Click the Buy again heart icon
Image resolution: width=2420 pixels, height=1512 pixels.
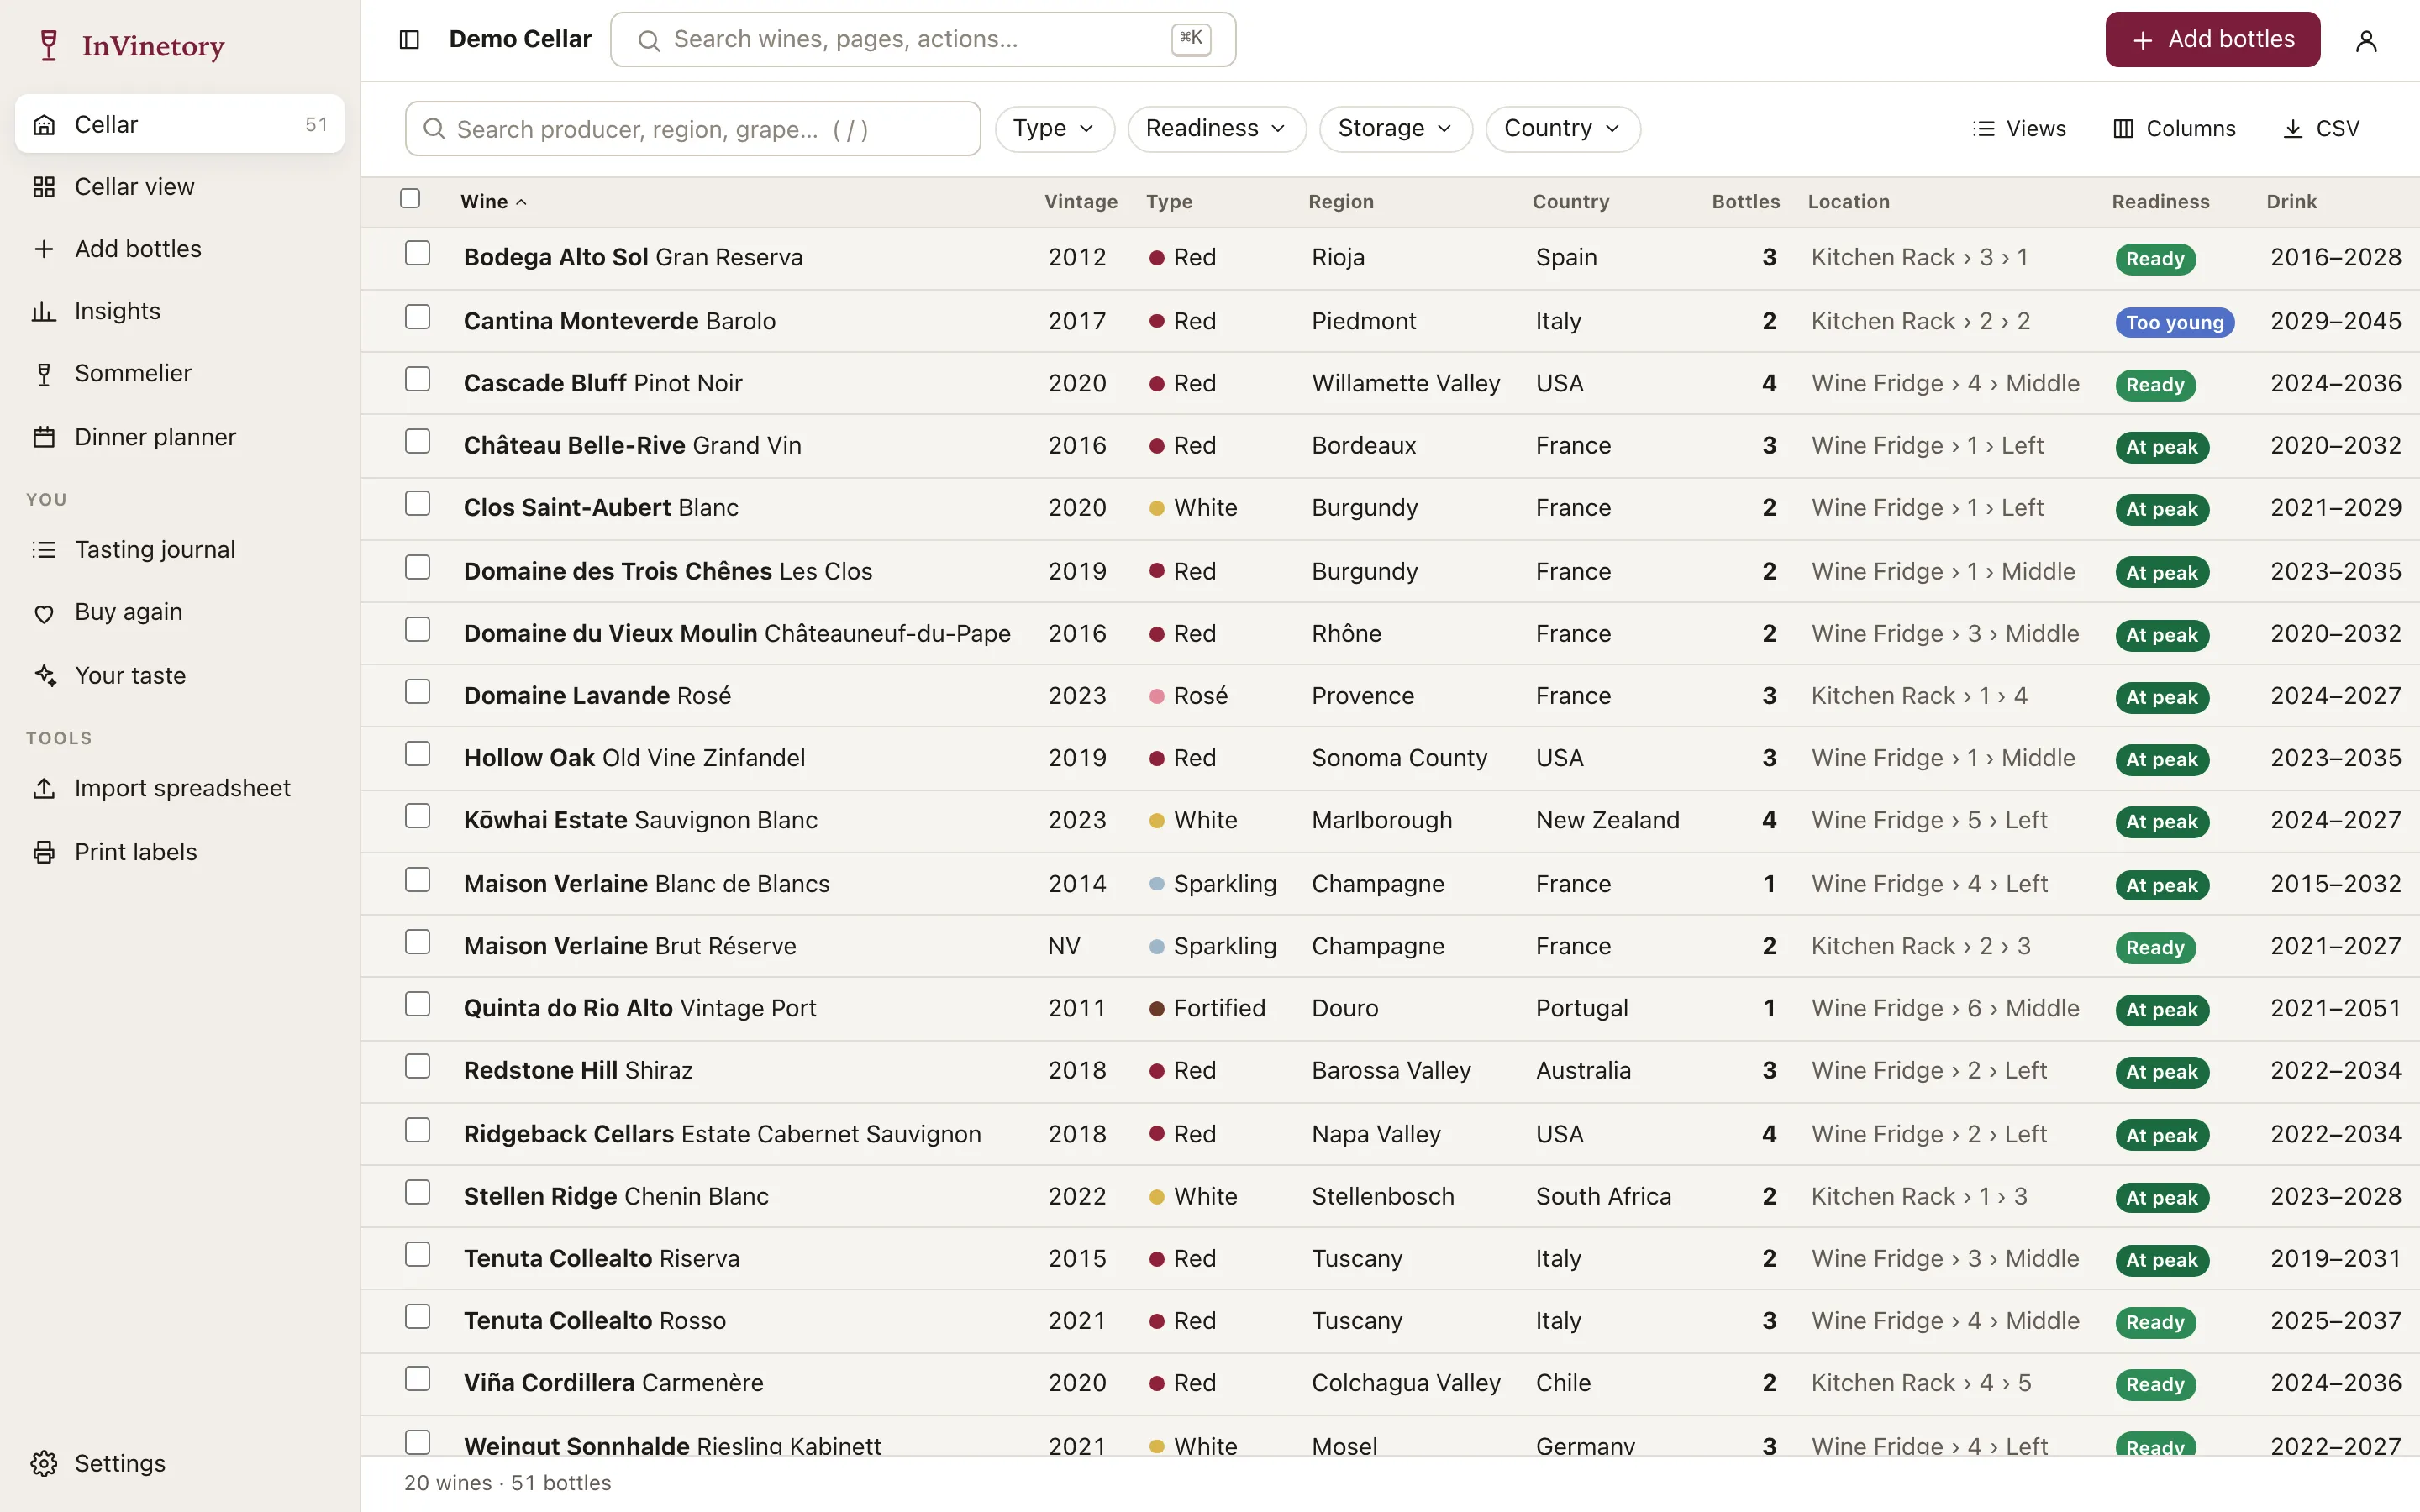tap(44, 613)
